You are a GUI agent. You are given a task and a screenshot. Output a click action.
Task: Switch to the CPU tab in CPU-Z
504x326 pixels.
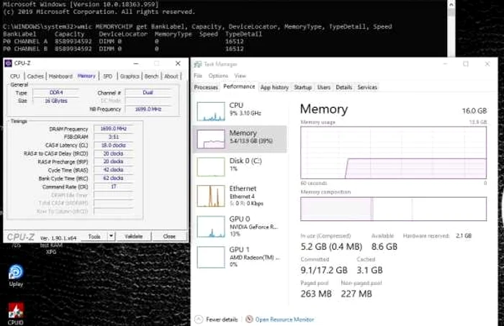pos(15,76)
